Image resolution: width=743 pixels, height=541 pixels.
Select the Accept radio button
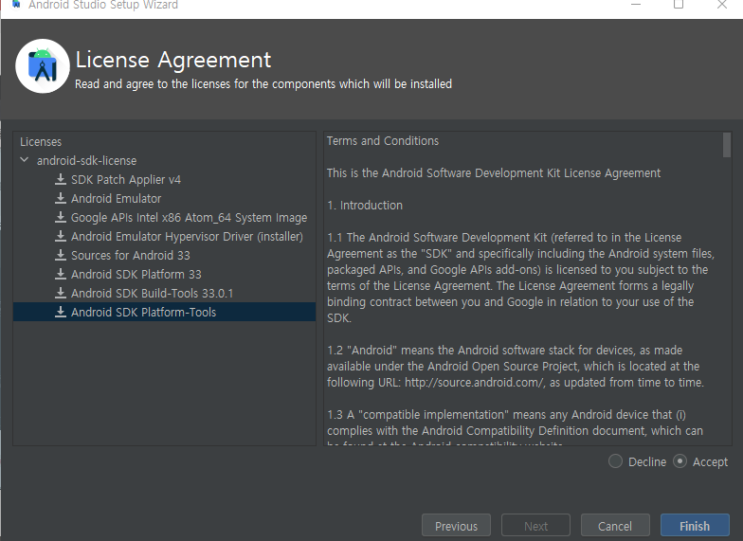click(680, 461)
